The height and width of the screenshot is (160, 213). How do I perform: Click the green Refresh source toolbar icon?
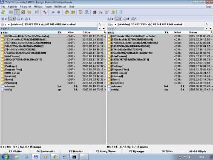click(x=3, y=12)
